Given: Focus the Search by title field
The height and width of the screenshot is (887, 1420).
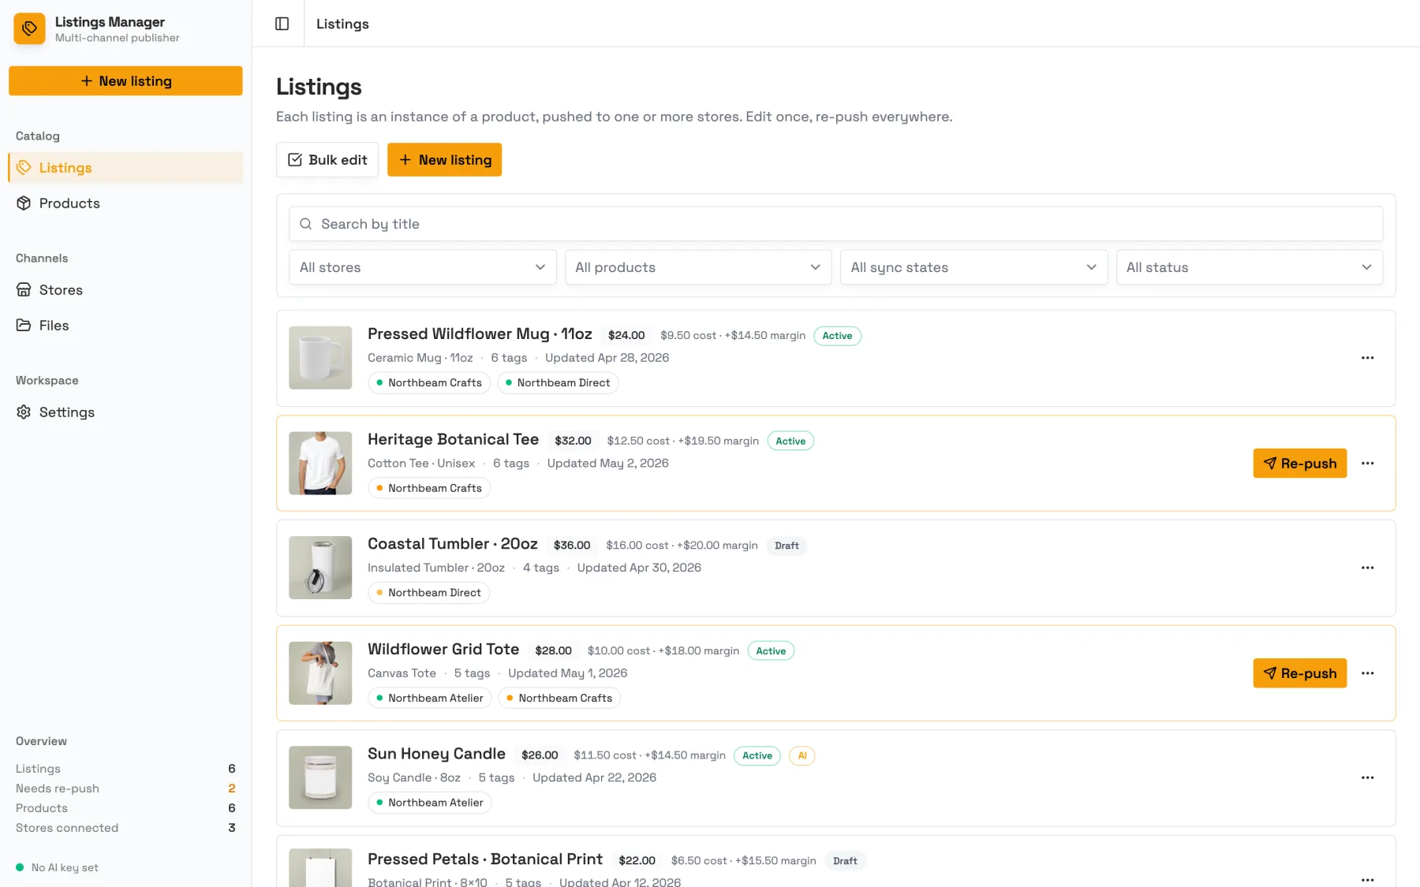Looking at the screenshot, I should tap(835, 224).
